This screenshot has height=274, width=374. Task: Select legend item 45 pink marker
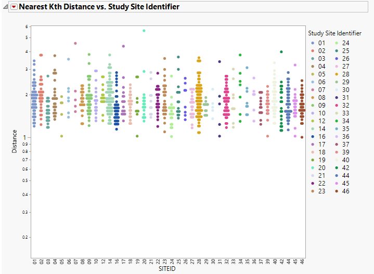tap(337, 184)
